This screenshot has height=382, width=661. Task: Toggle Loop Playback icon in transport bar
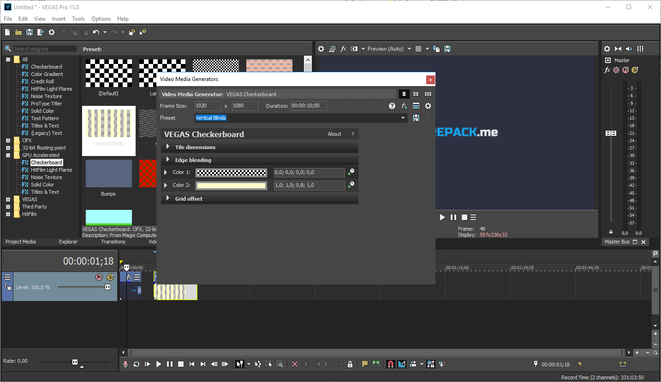[x=137, y=364]
